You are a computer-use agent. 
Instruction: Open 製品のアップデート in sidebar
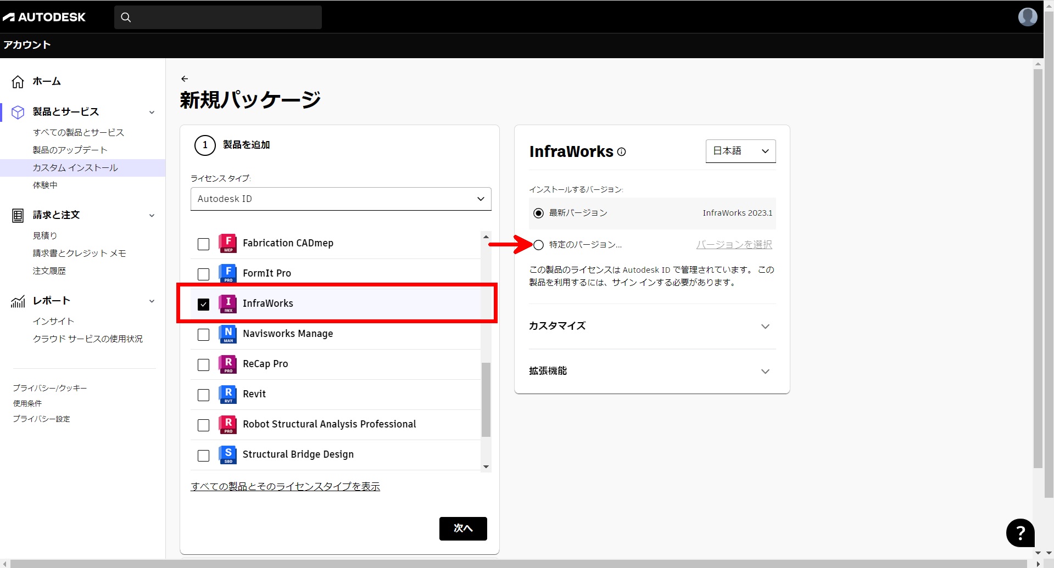[x=70, y=150]
